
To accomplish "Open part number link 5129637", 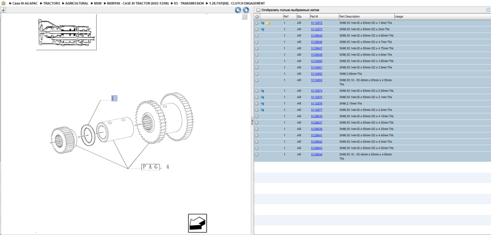I will [x=317, y=123].
